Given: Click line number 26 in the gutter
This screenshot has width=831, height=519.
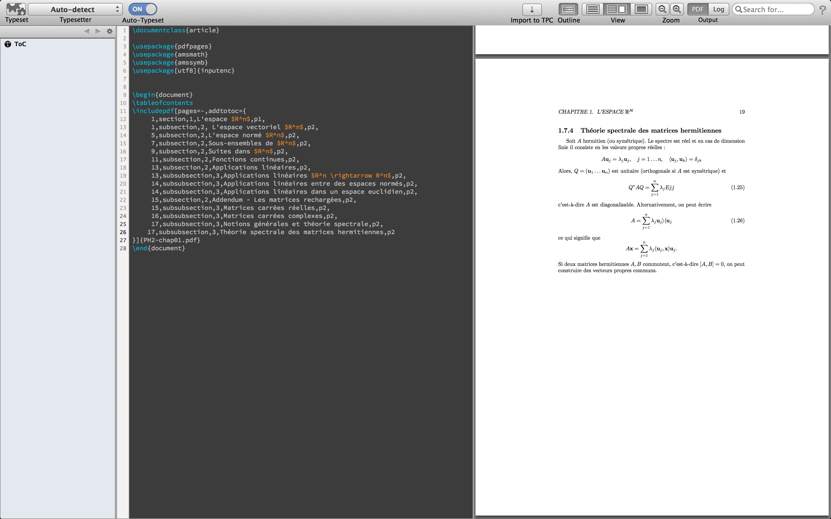Looking at the screenshot, I should coord(123,232).
